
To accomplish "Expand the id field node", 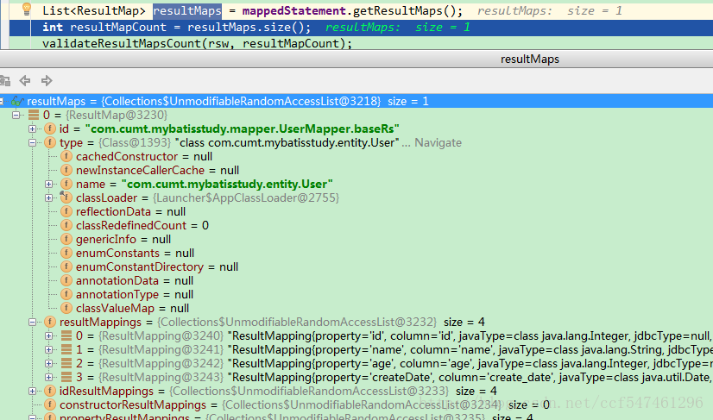I will point(32,129).
